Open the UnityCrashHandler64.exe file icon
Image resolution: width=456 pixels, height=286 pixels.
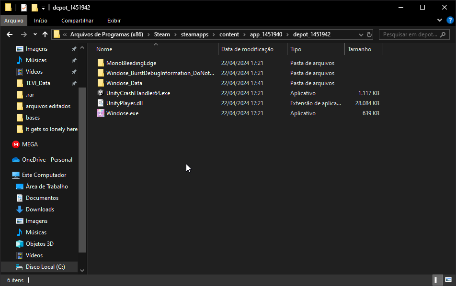point(101,93)
